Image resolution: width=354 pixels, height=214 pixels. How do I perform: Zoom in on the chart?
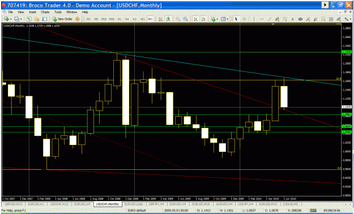pyautogui.click(x=178, y=19)
